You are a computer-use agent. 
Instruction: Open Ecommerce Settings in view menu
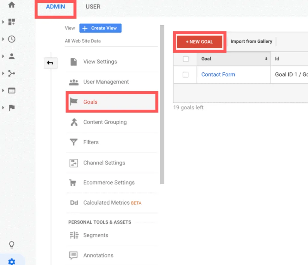click(109, 182)
